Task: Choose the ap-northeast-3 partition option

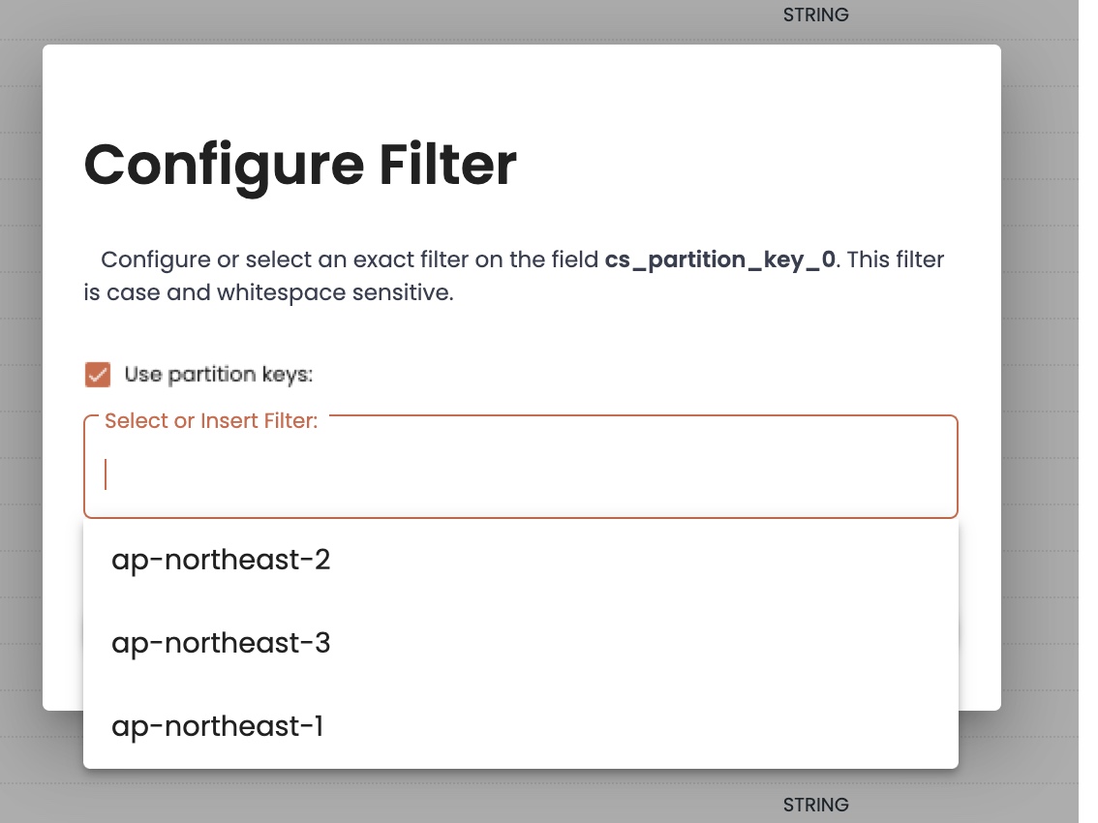Action: pos(221,643)
